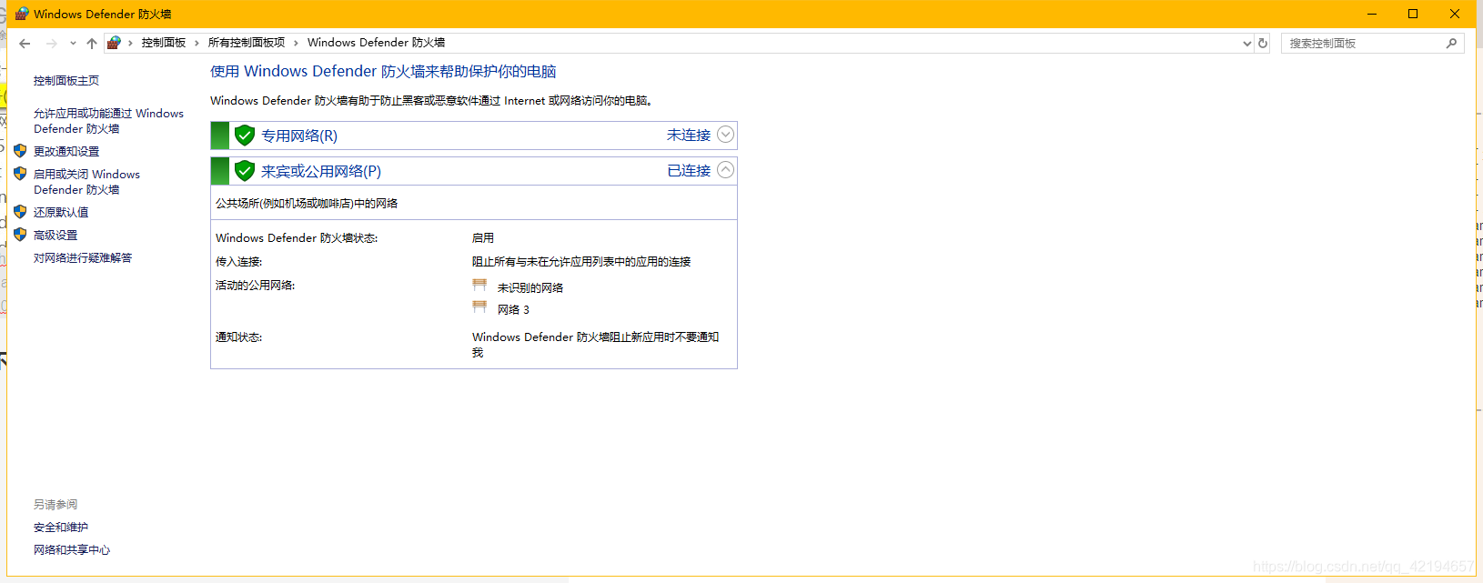The width and height of the screenshot is (1483, 583).
Task: Open 高级设置 link
Action: 55,235
